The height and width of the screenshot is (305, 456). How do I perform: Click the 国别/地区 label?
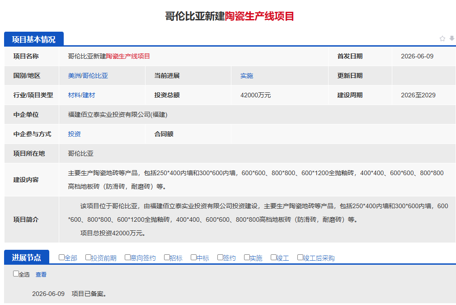point(27,76)
